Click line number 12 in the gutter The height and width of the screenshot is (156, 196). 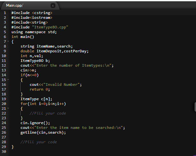[4, 65]
